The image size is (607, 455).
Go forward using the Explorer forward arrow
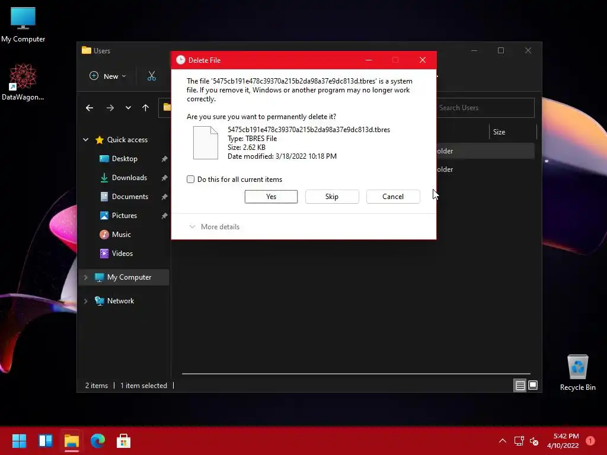point(110,108)
